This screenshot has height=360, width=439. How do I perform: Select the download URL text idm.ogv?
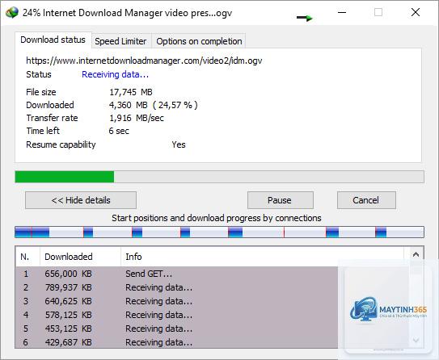tap(144, 61)
